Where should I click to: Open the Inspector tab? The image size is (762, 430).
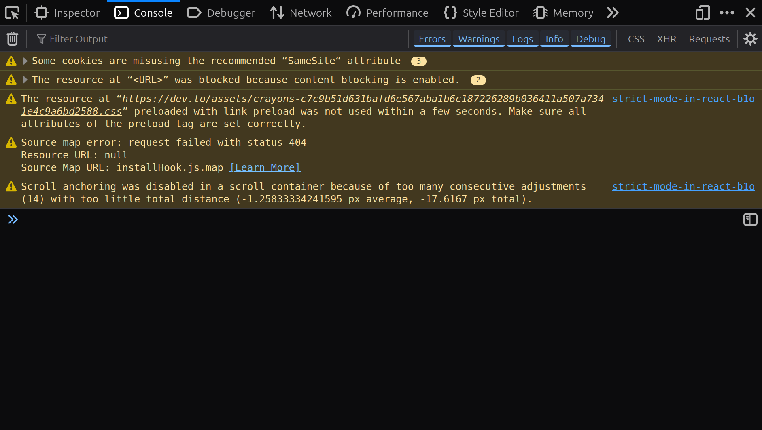(67, 13)
